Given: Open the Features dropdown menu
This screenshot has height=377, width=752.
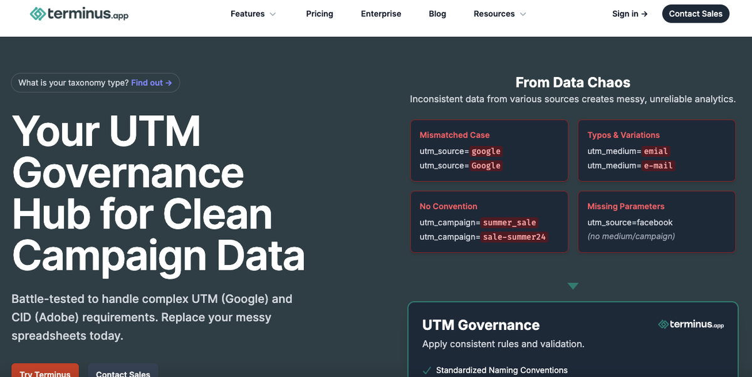Looking at the screenshot, I should 253,14.
